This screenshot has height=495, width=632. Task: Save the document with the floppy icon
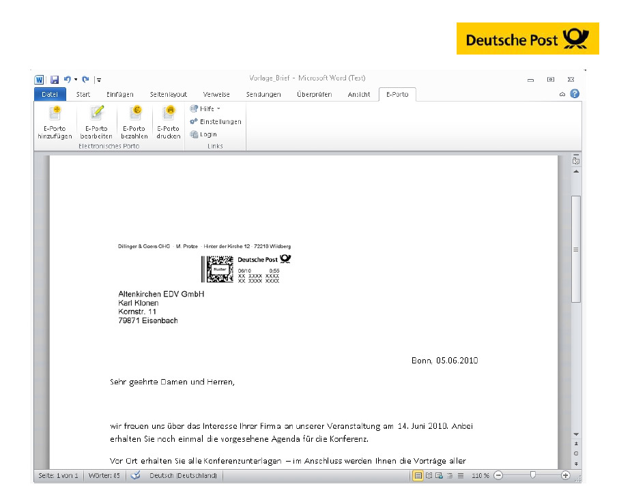tap(55, 80)
